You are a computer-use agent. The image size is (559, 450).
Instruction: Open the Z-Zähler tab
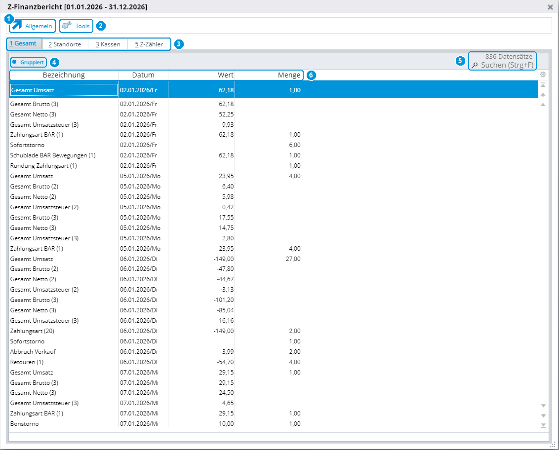click(149, 44)
